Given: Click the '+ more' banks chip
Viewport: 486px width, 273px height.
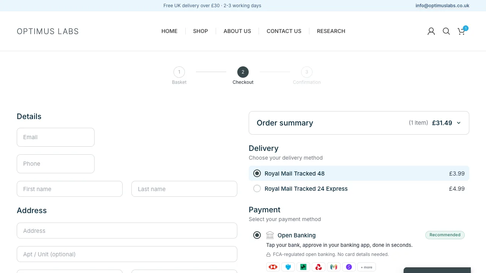Looking at the screenshot, I should [366, 267].
